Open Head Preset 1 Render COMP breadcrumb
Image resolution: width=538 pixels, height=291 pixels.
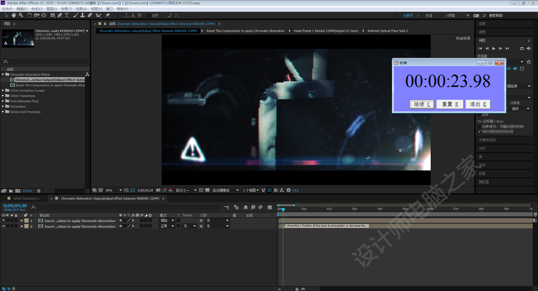(x=326, y=31)
